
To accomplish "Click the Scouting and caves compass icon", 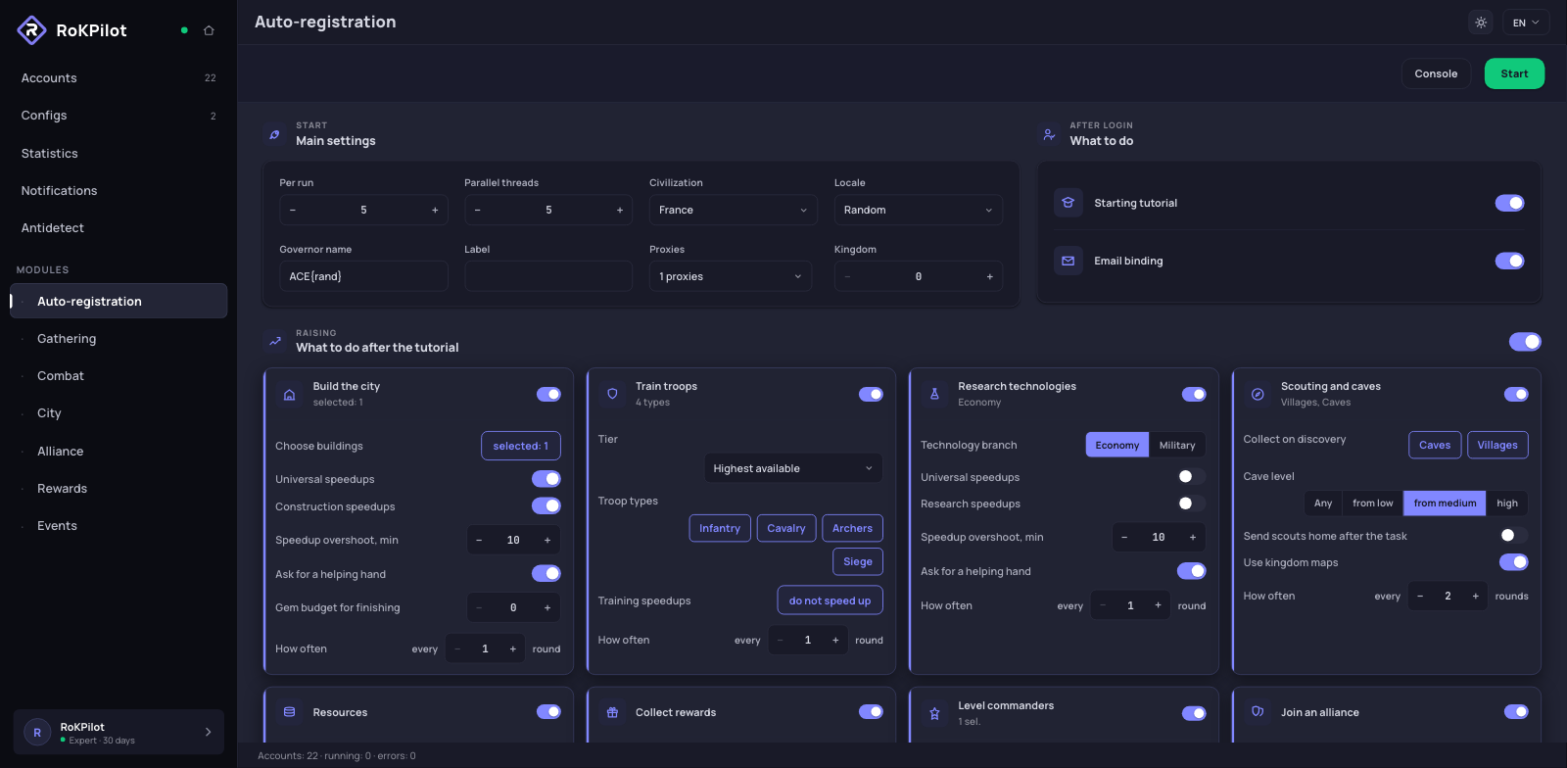I will (x=1258, y=394).
